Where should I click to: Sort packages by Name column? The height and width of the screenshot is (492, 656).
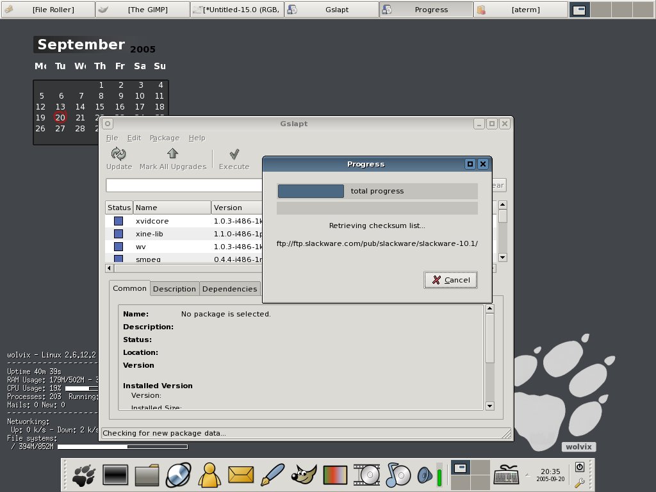172,208
